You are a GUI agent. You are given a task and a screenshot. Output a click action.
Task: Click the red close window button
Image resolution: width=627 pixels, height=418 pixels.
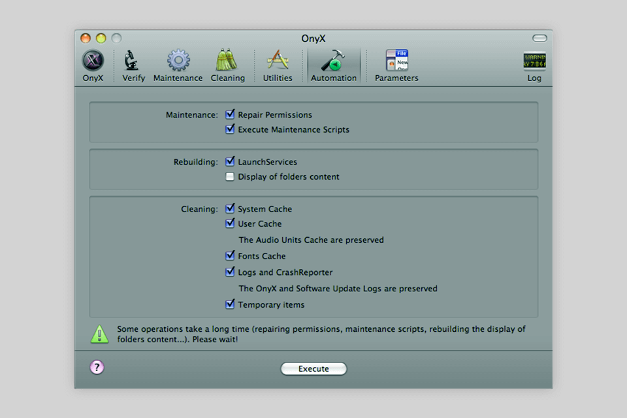86,38
